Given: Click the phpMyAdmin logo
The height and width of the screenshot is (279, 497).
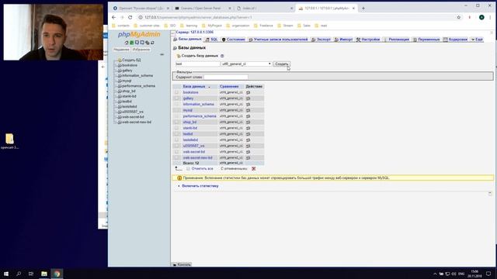Looking at the screenshot, I should pyautogui.click(x=139, y=34).
